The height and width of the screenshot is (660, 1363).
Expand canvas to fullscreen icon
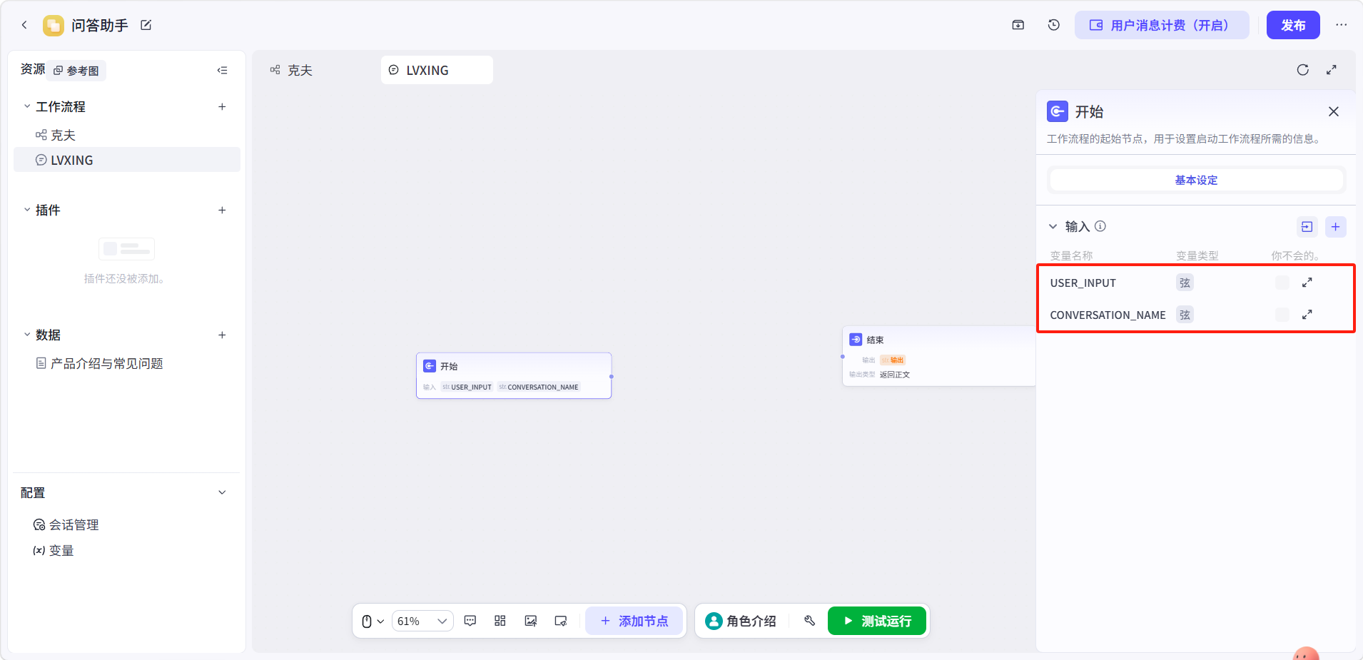tap(1332, 70)
